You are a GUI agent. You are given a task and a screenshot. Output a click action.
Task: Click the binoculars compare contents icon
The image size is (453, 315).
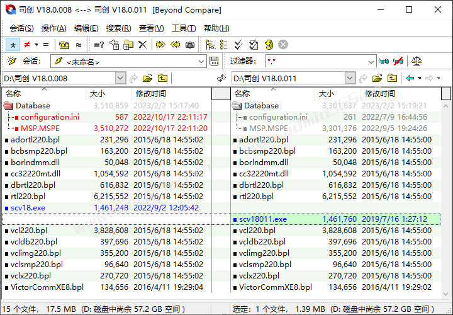[64, 45]
